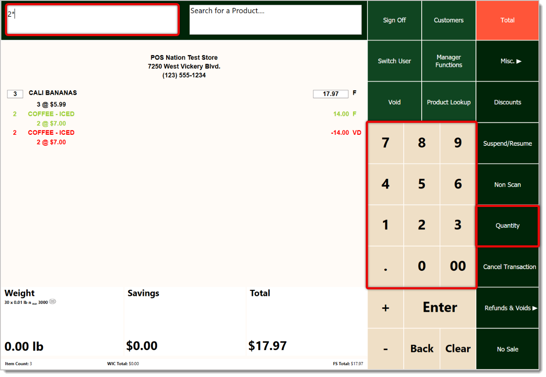546x377 pixels.
Task: Focus the entry field showing 2*
Action: coord(92,20)
